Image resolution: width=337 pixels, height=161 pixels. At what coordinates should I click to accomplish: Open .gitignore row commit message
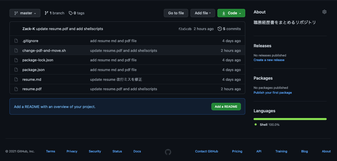[113, 41]
